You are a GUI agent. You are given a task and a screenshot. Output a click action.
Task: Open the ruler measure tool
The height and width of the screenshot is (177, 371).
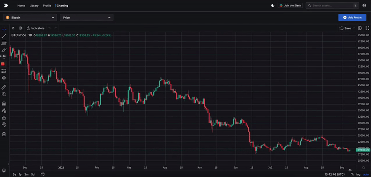coord(4,87)
